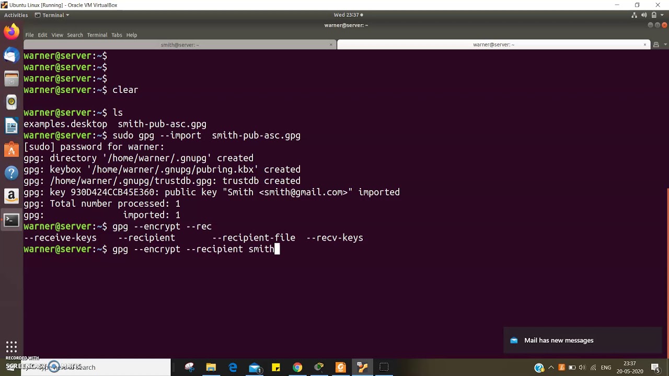The height and width of the screenshot is (376, 669).
Task: Minimize the Ubuntu terminal window
Action: tap(651, 25)
